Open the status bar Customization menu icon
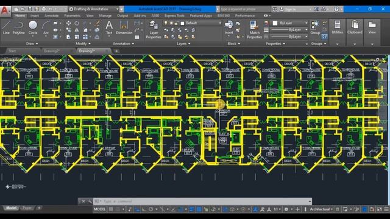 pyautogui.click(x=386, y=209)
